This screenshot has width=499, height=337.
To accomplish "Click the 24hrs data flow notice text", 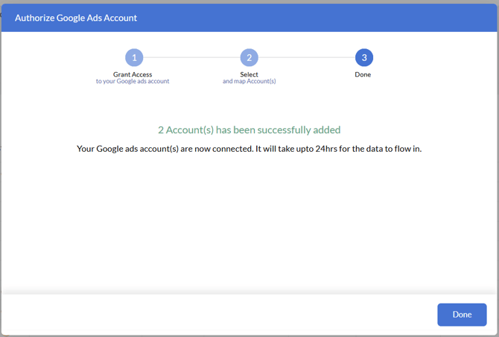I will [x=249, y=149].
